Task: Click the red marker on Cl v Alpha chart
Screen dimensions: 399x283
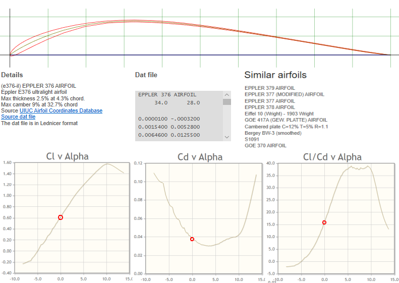Action: coord(61,217)
